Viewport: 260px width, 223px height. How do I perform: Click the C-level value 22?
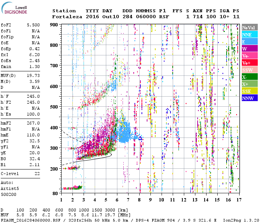pyautogui.click(x=37, y=174)
